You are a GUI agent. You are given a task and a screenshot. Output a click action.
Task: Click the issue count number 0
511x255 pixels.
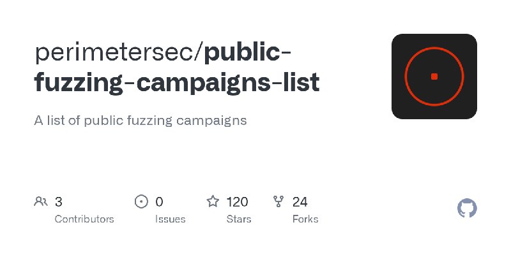click(159, 202)
